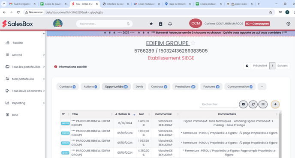Open the more tabs ellipsis button
295x158 pixels.
tap(262, 86)
